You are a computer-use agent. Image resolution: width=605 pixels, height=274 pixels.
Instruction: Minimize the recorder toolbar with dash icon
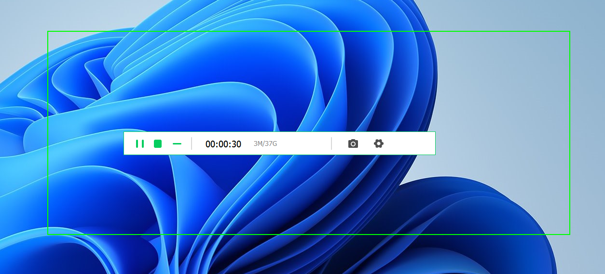177,144
